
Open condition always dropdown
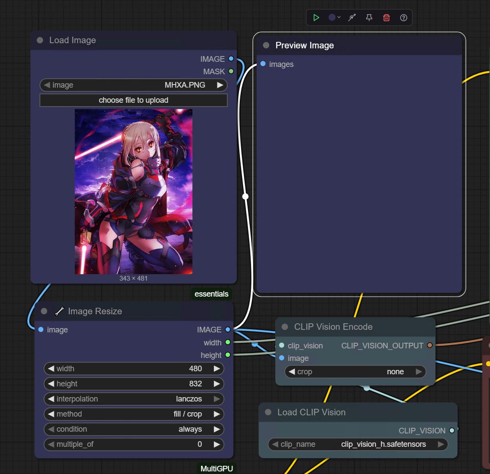pos(134,429)
